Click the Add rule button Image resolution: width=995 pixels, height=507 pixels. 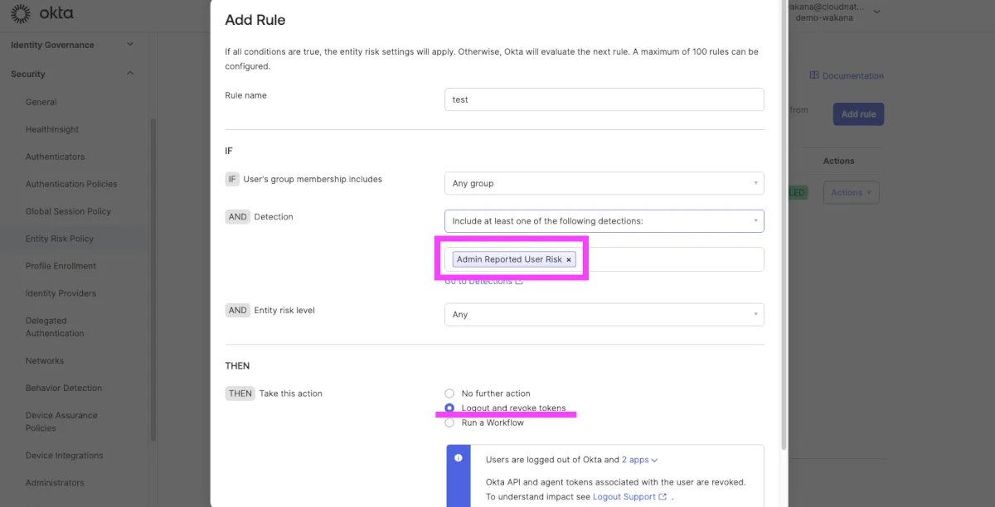(x=858, y=114)
